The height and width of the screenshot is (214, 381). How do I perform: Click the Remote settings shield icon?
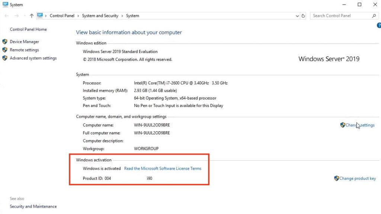coord(5,50)
